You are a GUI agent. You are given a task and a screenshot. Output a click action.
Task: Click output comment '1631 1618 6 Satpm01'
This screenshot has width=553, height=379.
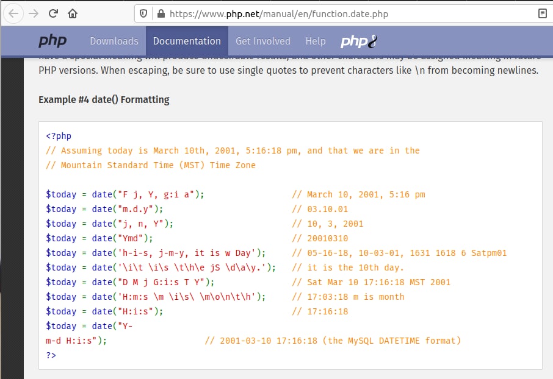(x=458, y=253)
